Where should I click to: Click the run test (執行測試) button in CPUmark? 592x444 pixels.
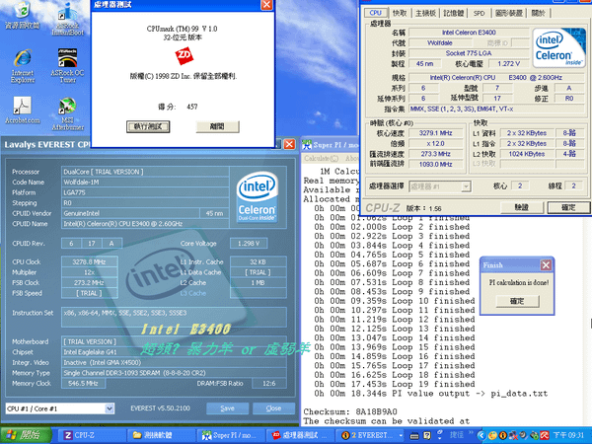pyautogui.click(x=148, y=126)
